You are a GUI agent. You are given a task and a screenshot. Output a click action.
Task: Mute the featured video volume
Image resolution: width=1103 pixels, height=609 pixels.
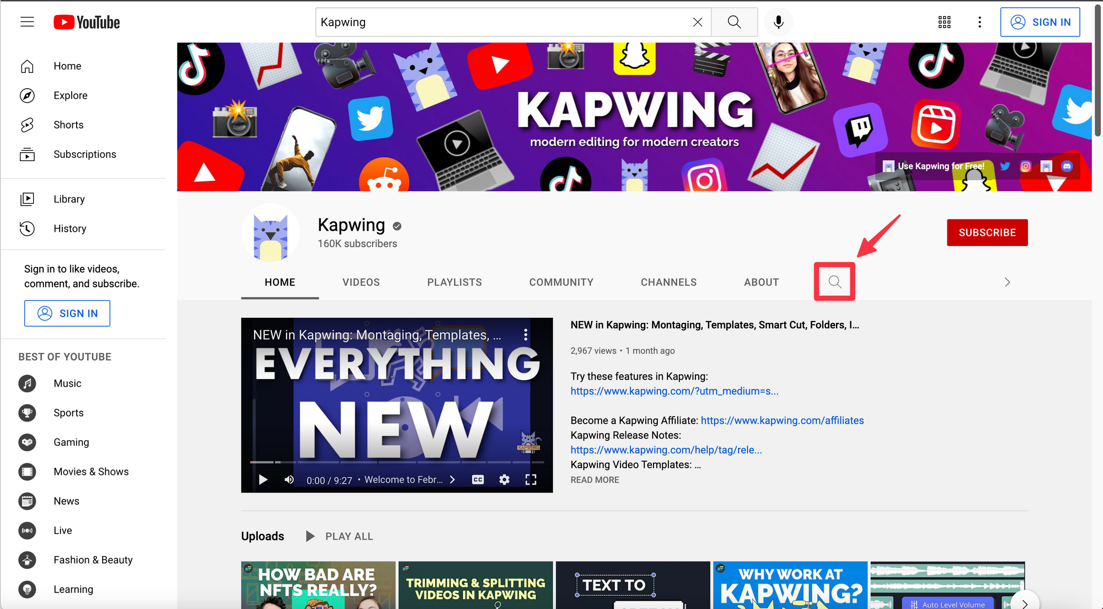click(x=289, y=479)
